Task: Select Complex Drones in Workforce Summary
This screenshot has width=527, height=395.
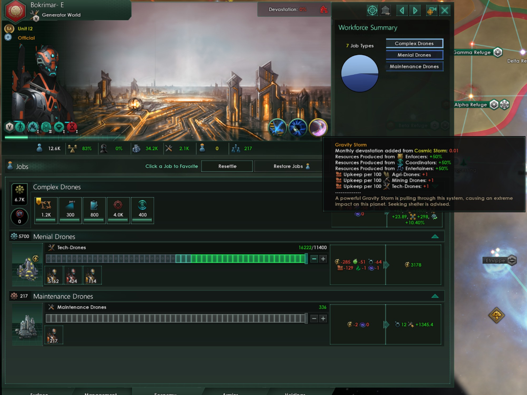Action: coord(414,43)
